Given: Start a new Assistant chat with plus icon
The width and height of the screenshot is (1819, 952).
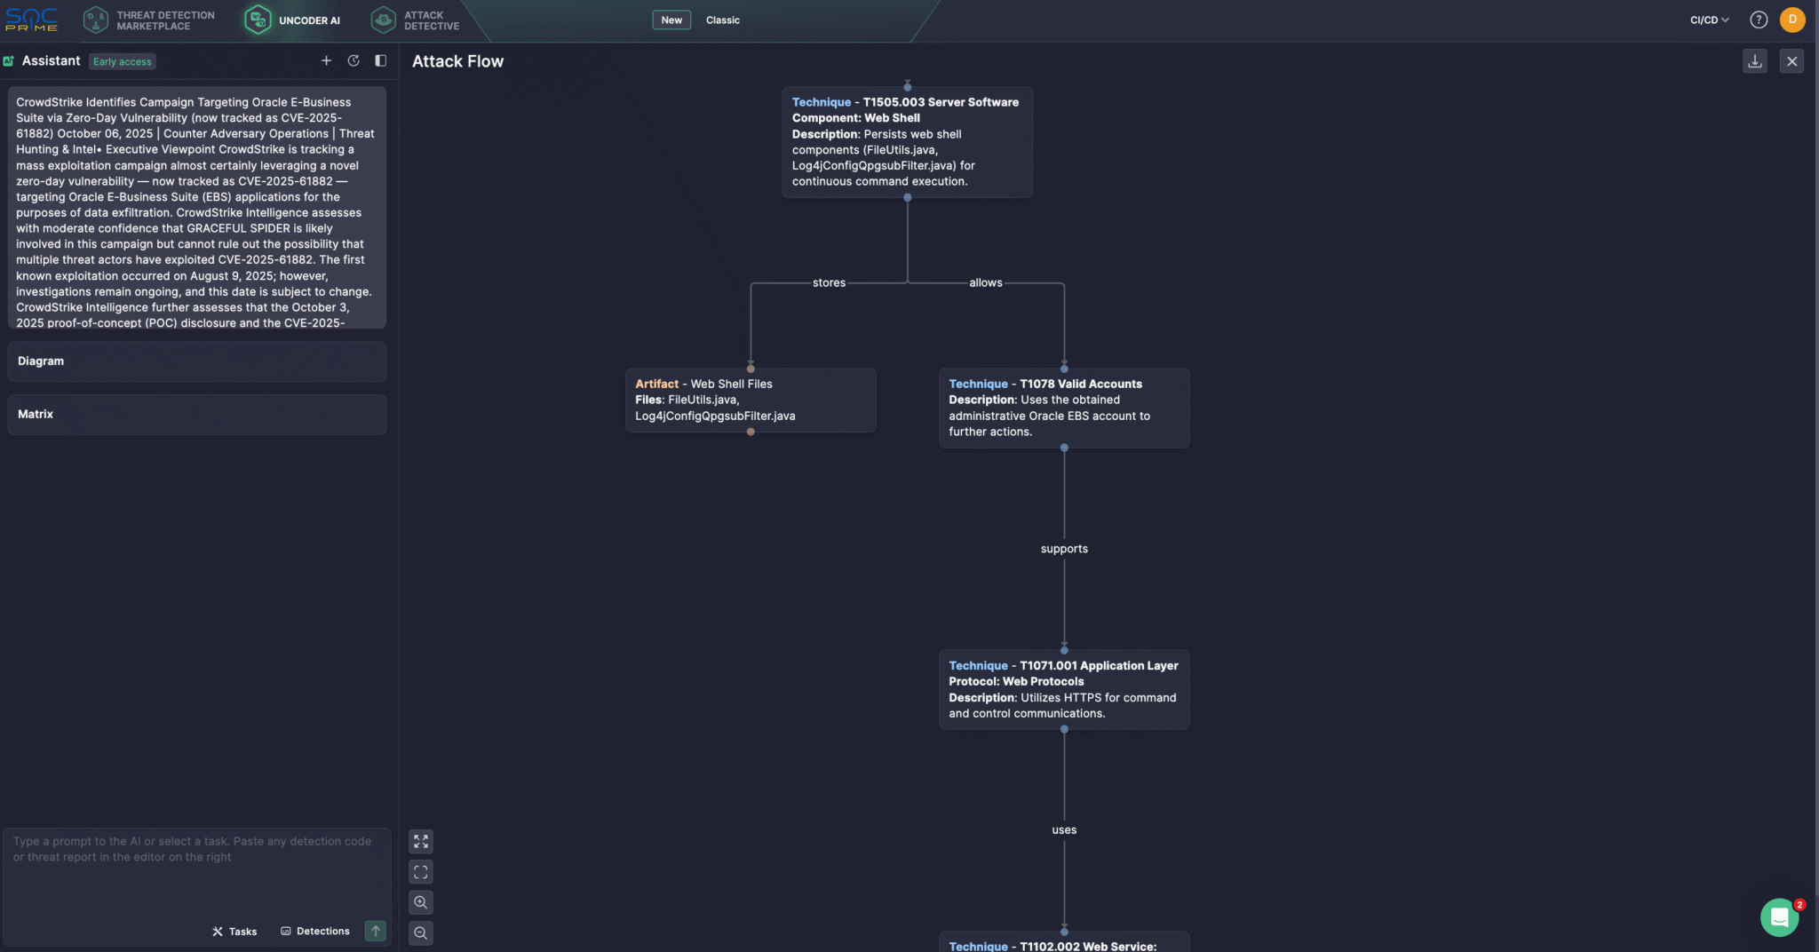Looking at the screenshot, I should (x=326, y=60).
